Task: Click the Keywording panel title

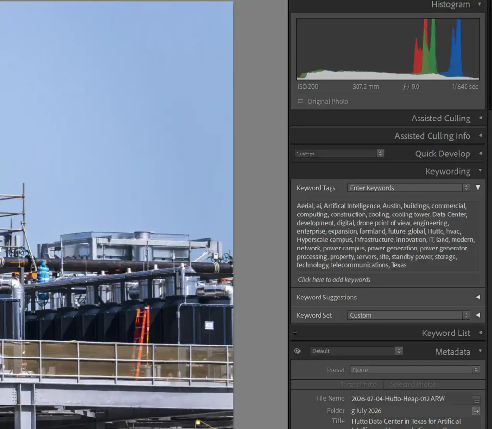Action: (448, 171)
